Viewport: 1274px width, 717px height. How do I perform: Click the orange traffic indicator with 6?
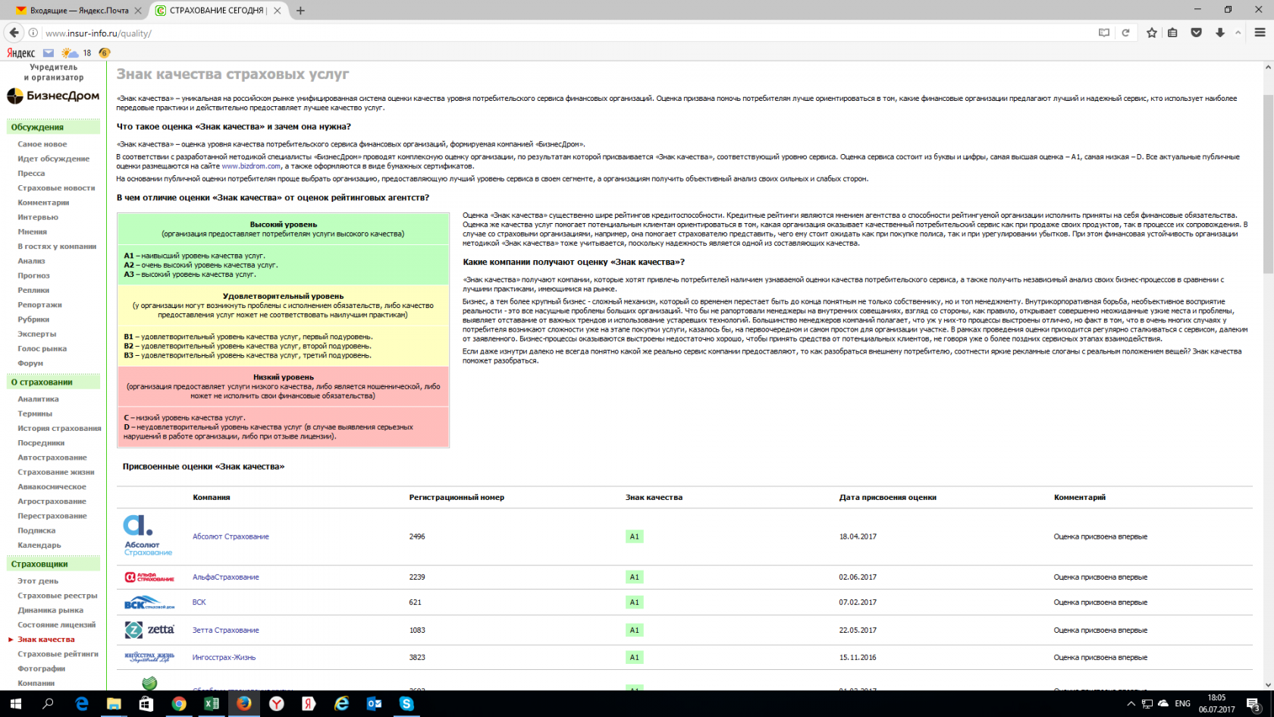click(x=105, y=53)
